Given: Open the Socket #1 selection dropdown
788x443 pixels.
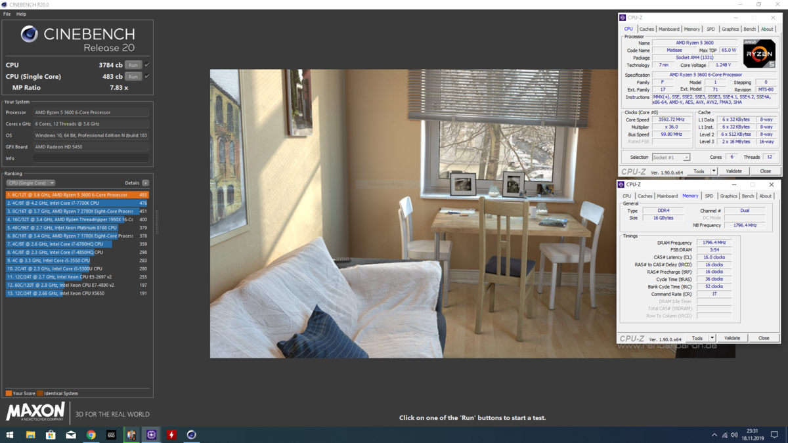Looking at the screenshot, I should pos(671,158).
